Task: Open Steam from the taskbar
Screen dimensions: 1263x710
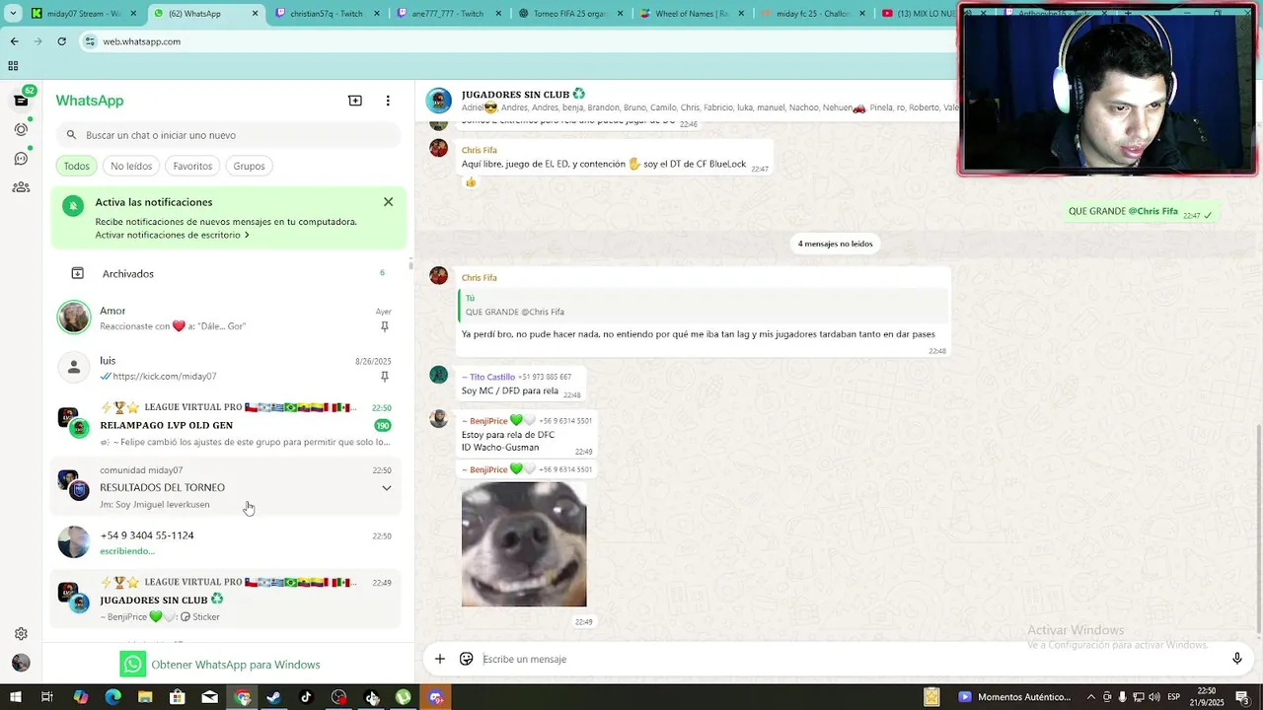Action: [273, 697]
